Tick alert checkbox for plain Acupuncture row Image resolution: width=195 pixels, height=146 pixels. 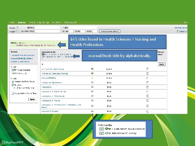[148, 87]
